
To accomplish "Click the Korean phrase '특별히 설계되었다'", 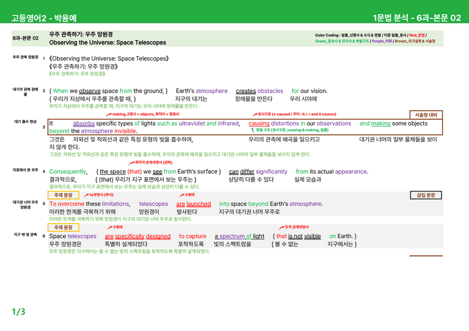I will tap(126, 244).
